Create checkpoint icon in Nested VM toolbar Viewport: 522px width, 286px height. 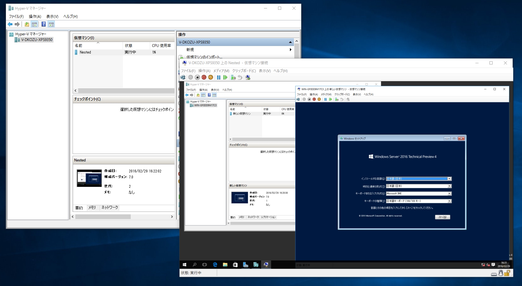point(233,77)
